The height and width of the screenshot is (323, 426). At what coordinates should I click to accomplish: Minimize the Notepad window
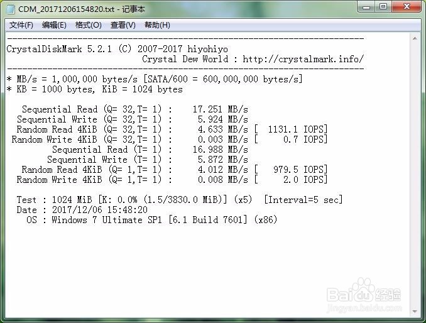point(366,6)
